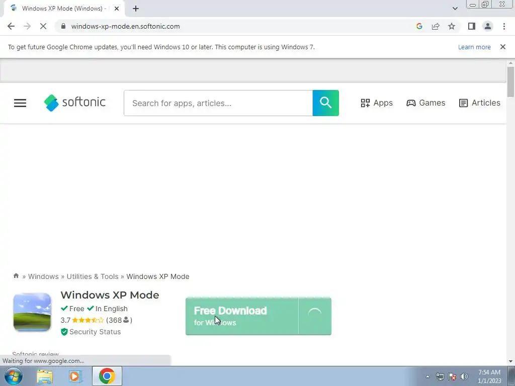
Task: Open the Utilities & Tools breadcrumb link
Action: [93, 276]
